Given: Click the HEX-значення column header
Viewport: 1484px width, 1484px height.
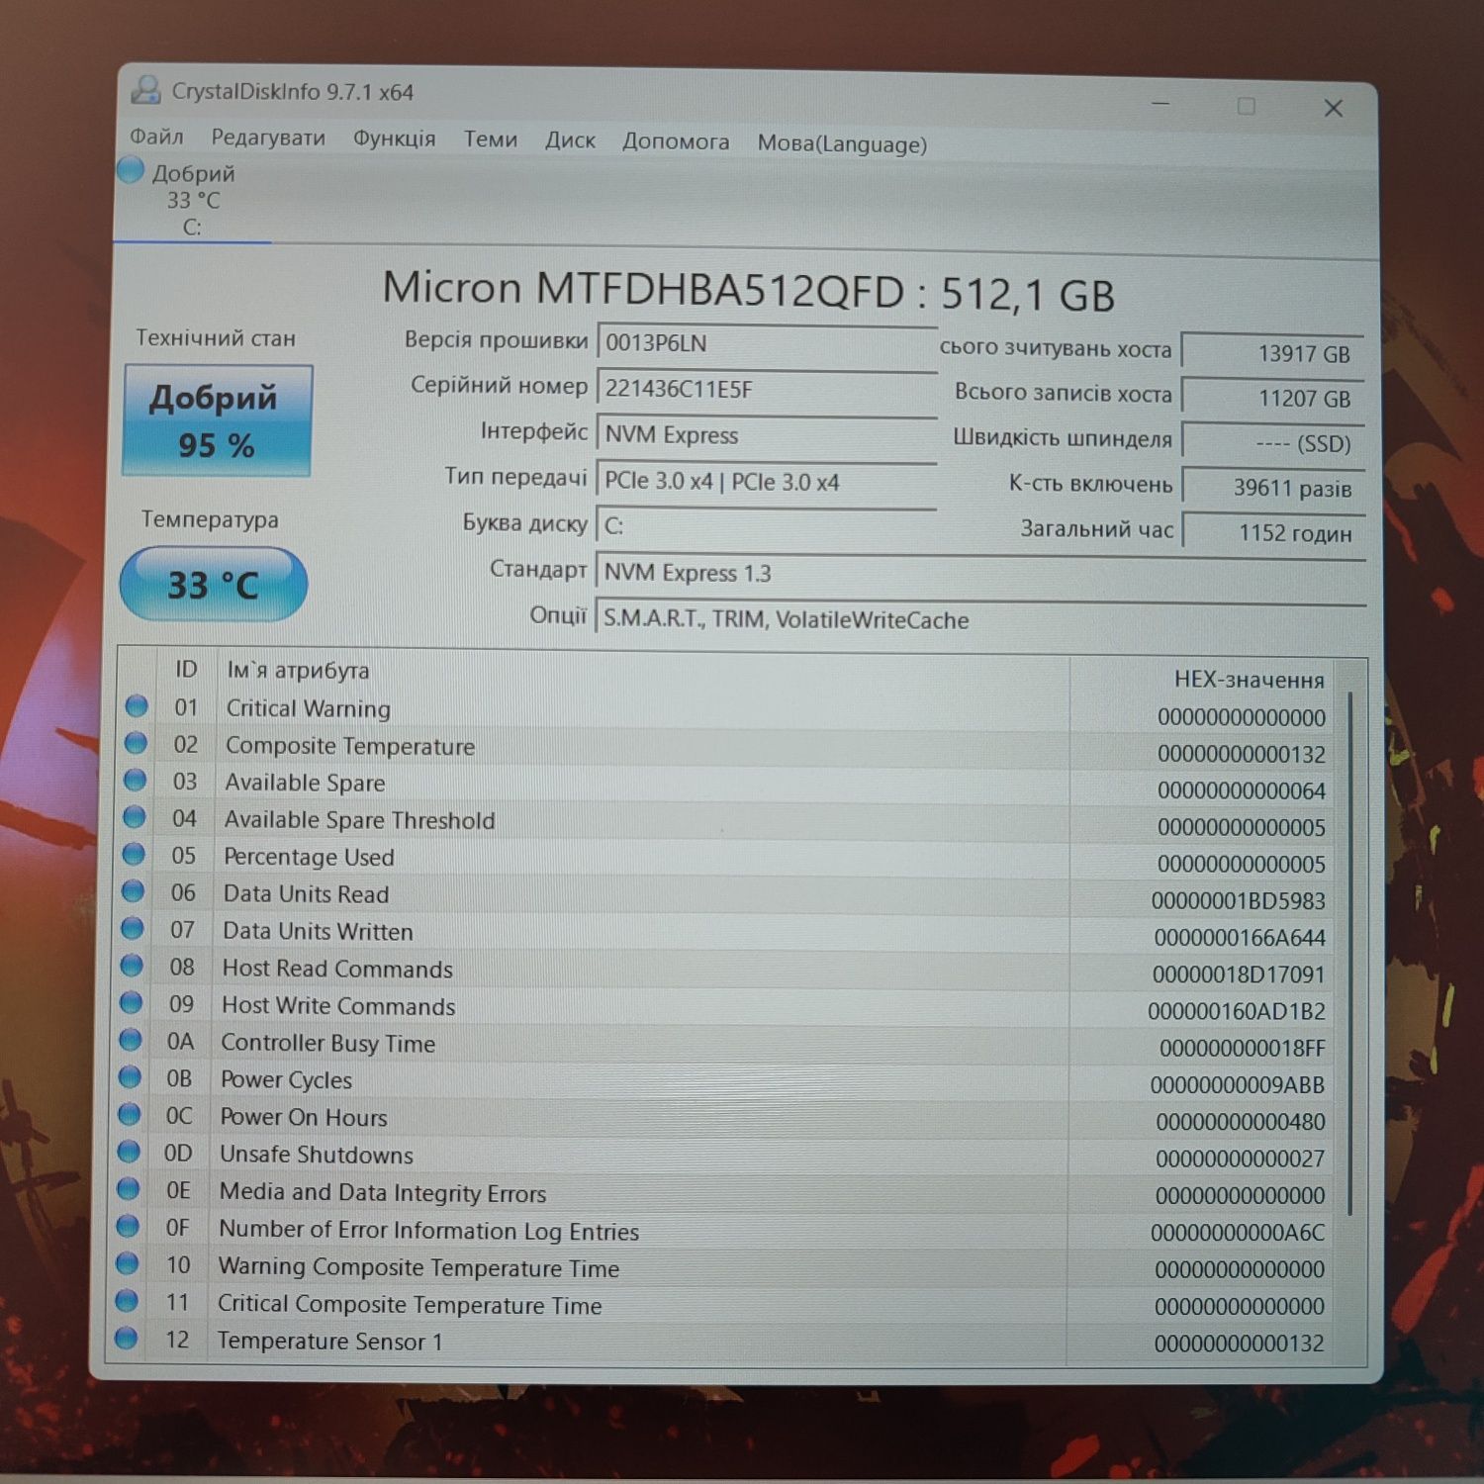Looking at the screenshot, I should [1249, 680].
